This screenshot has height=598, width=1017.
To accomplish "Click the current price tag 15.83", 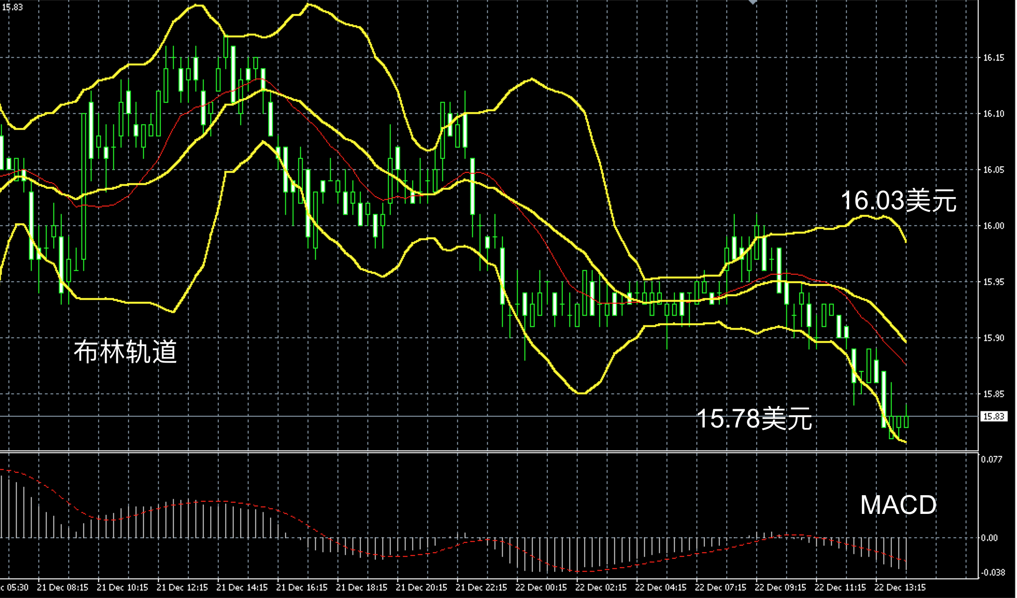I will [993, 416].
